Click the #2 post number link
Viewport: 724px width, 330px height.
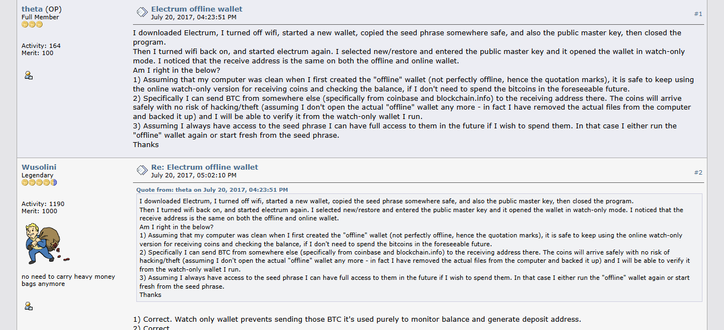click(698, 172)
